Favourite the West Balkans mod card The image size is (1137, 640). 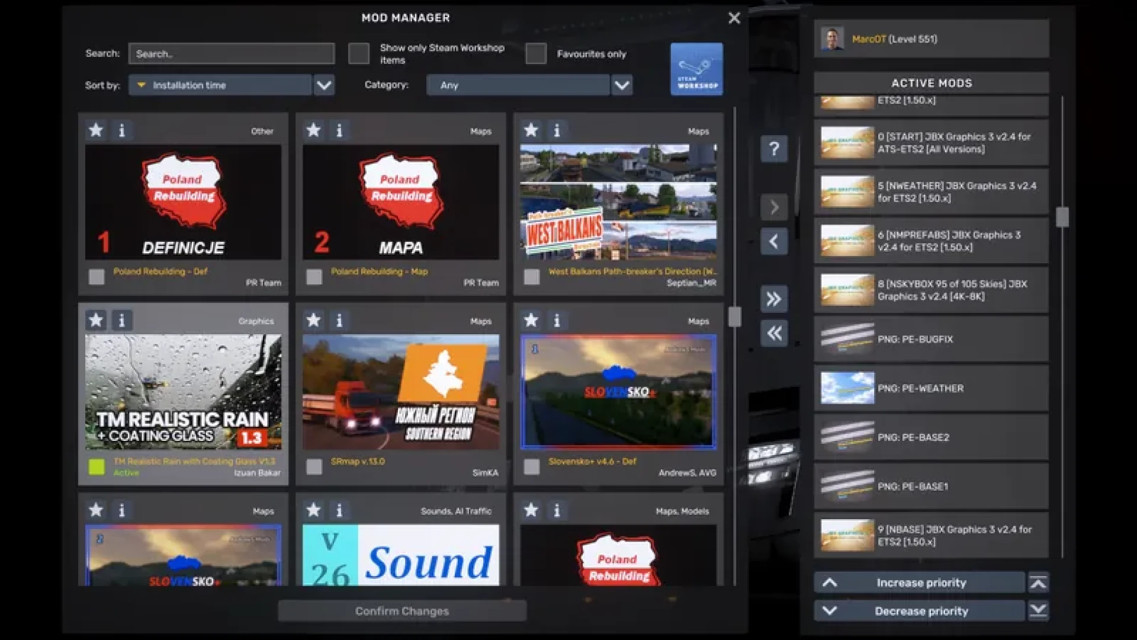531,130
